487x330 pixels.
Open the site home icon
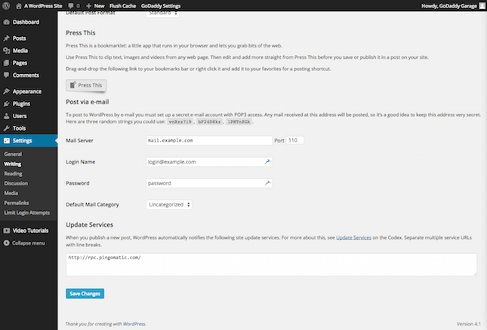(x=19, y=6)
